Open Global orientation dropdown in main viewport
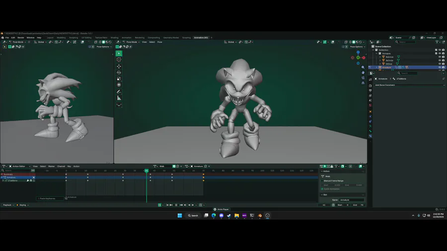The width and height of the screenshot is (447, 251). (230, 42)
